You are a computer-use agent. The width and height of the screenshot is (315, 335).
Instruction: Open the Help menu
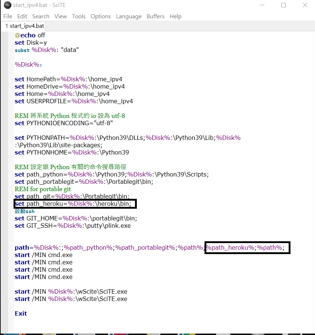(x=176, y=16)
